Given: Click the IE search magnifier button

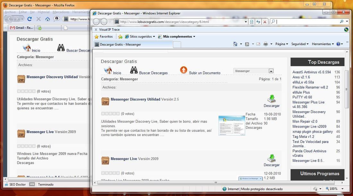Looking at the screenshot, I should click(342, 22).
